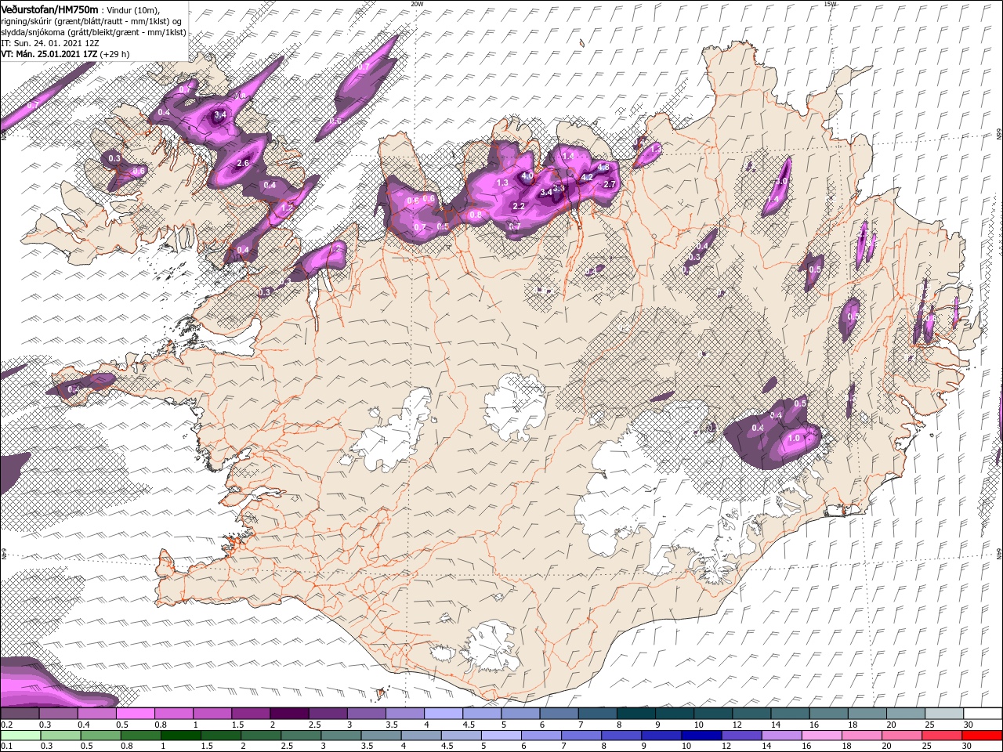Click the '4.0' snowfall value on the map
This screenshot has height=752, width=1003.
tap(527, 176)
